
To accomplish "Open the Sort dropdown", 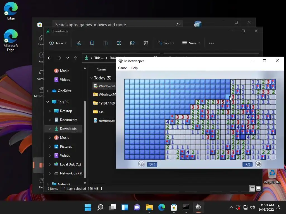I will point(166,43).
